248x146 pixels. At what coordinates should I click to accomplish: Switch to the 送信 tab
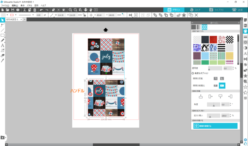click(x=237, y=10)
